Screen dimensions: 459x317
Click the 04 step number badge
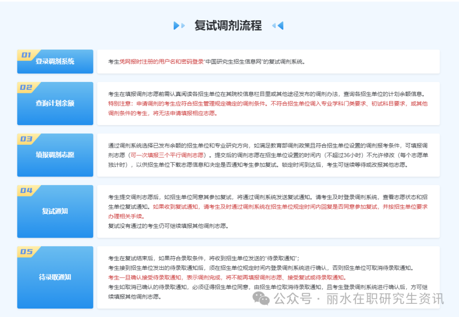tap(26, 191)
